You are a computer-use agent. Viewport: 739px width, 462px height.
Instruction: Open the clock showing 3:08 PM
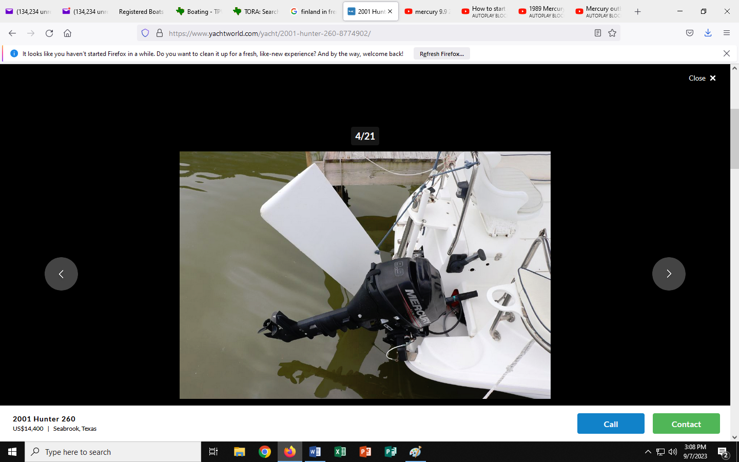coord(695,452)
